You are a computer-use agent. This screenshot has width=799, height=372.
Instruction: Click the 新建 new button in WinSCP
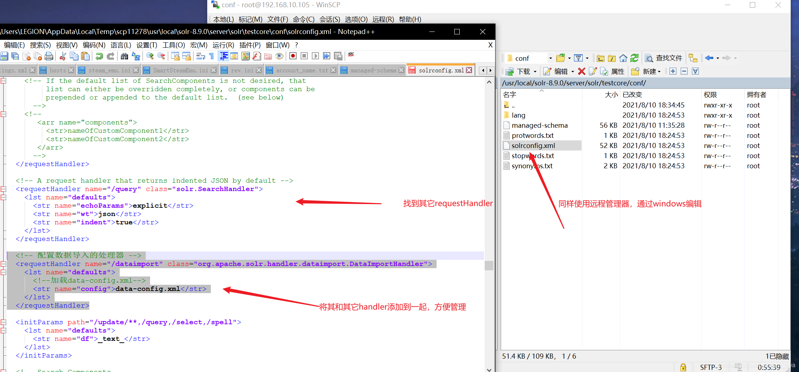[x=644, y=71]
